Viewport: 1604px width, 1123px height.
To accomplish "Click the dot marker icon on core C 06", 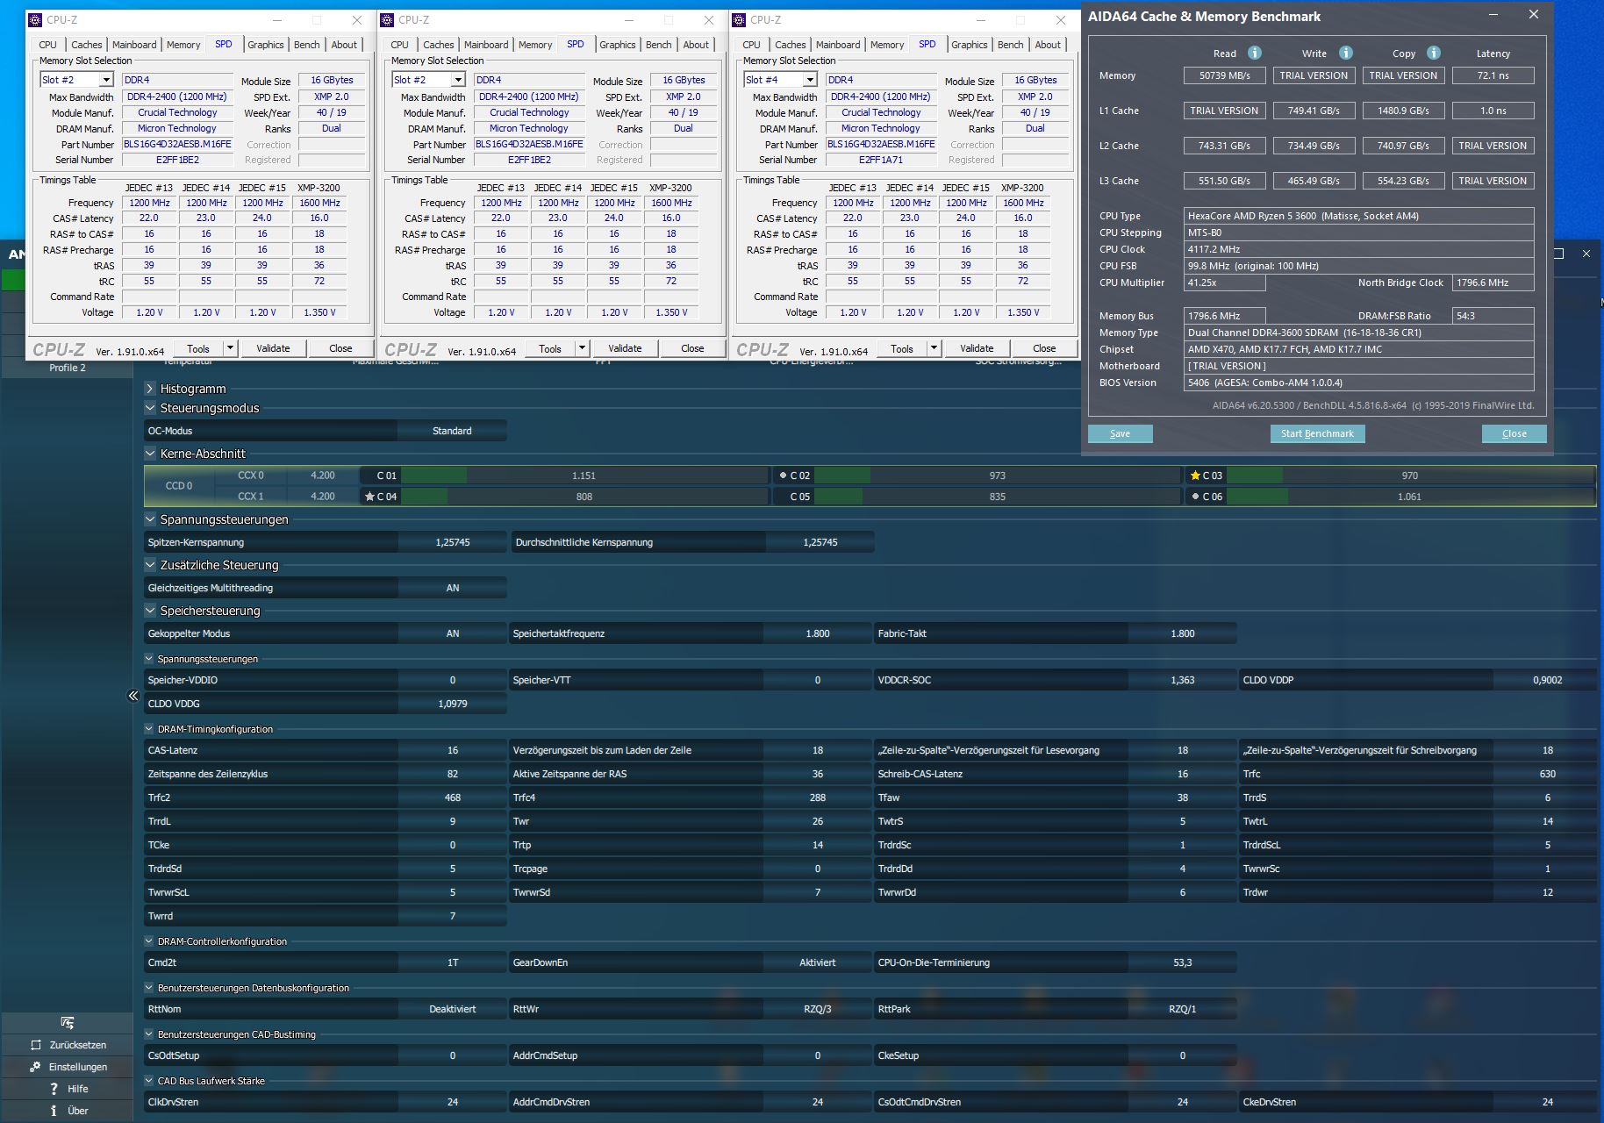I will pyautogui.click(x=1195, y=497).
